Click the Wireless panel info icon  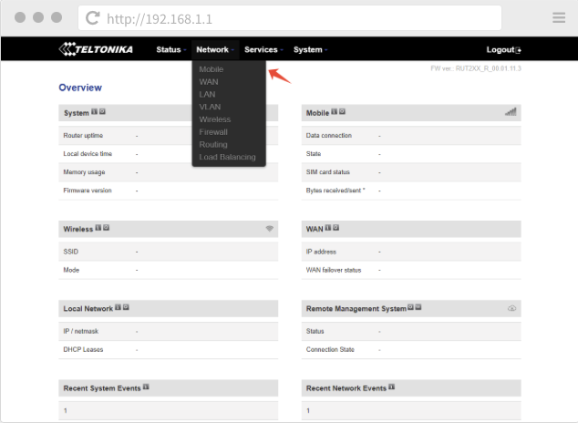(98, 228)
